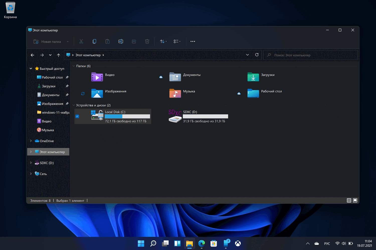Open the View layout options dropdown
This screenshot has height=250, width=376.
(177, 41)
